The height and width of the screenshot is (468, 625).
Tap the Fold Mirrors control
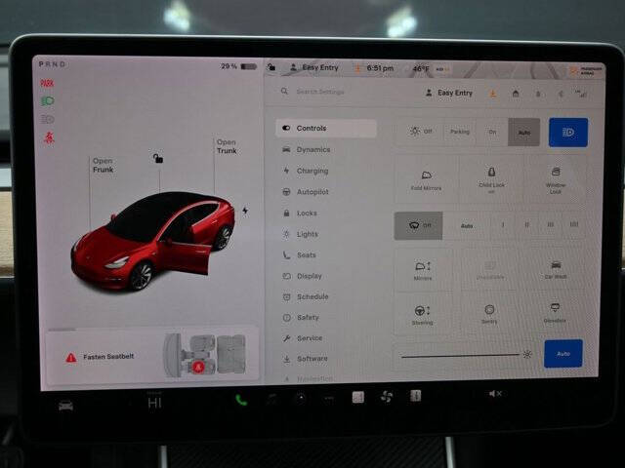426,180
